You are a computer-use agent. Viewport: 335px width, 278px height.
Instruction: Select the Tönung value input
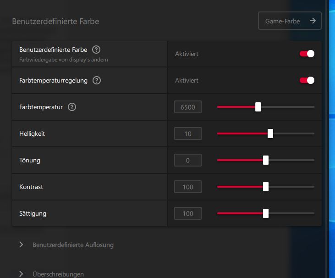[x=188, y=161]
